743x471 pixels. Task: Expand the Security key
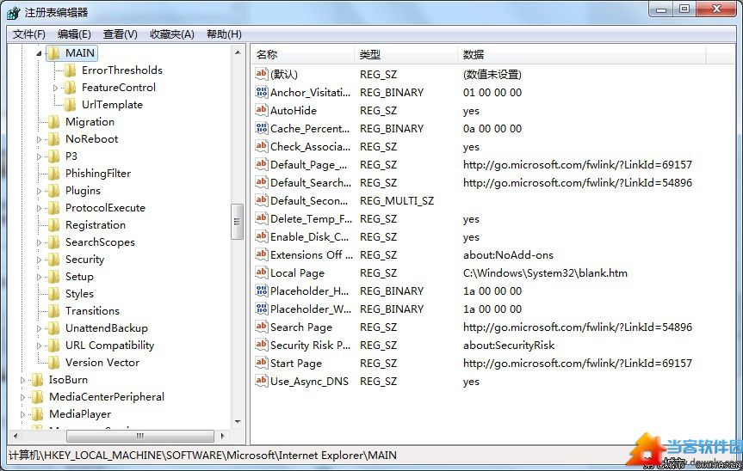40,260
